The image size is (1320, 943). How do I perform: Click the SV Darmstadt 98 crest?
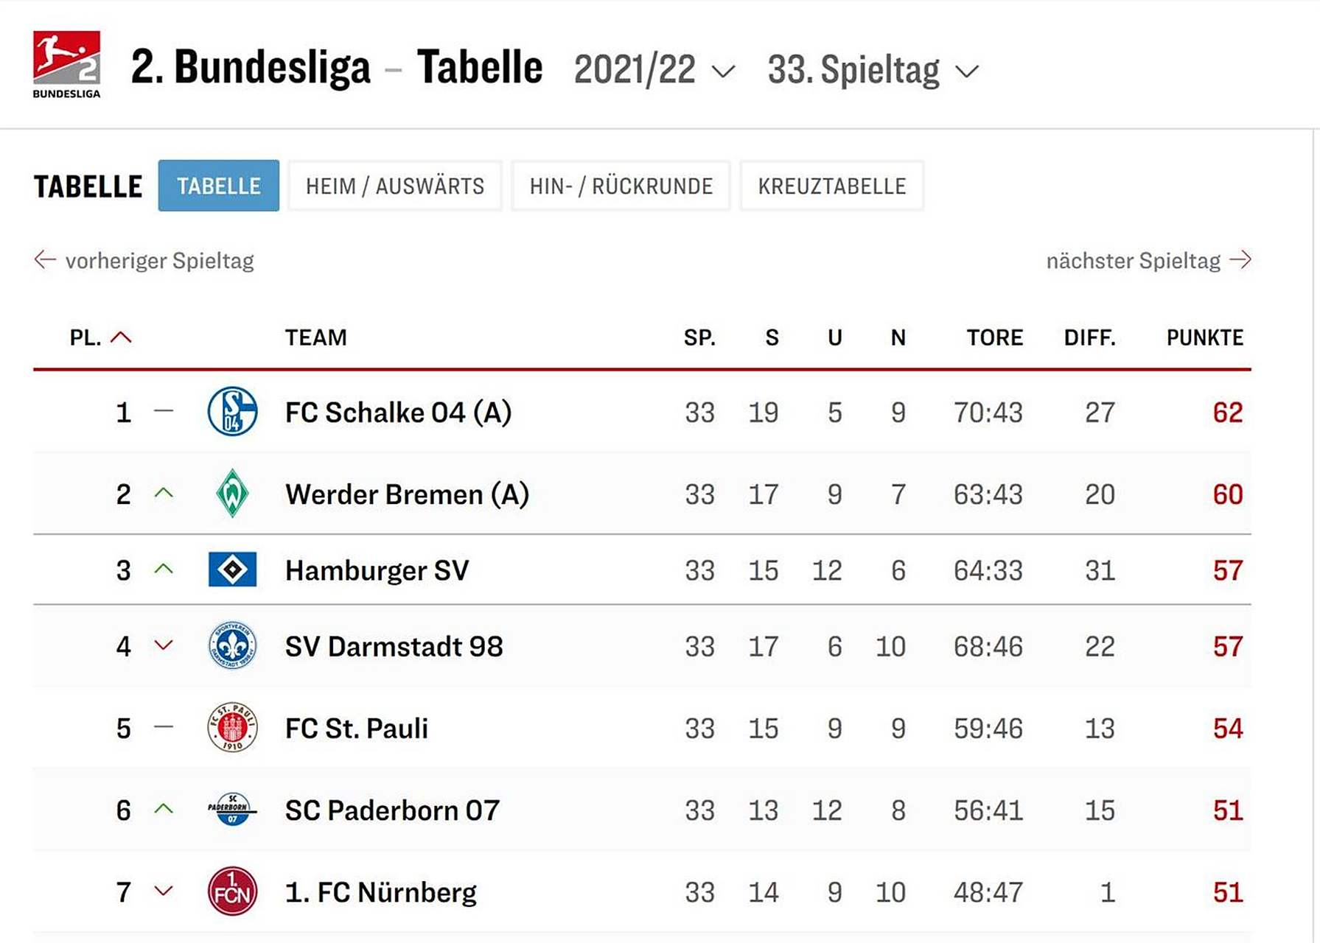[x=232, y=645]
